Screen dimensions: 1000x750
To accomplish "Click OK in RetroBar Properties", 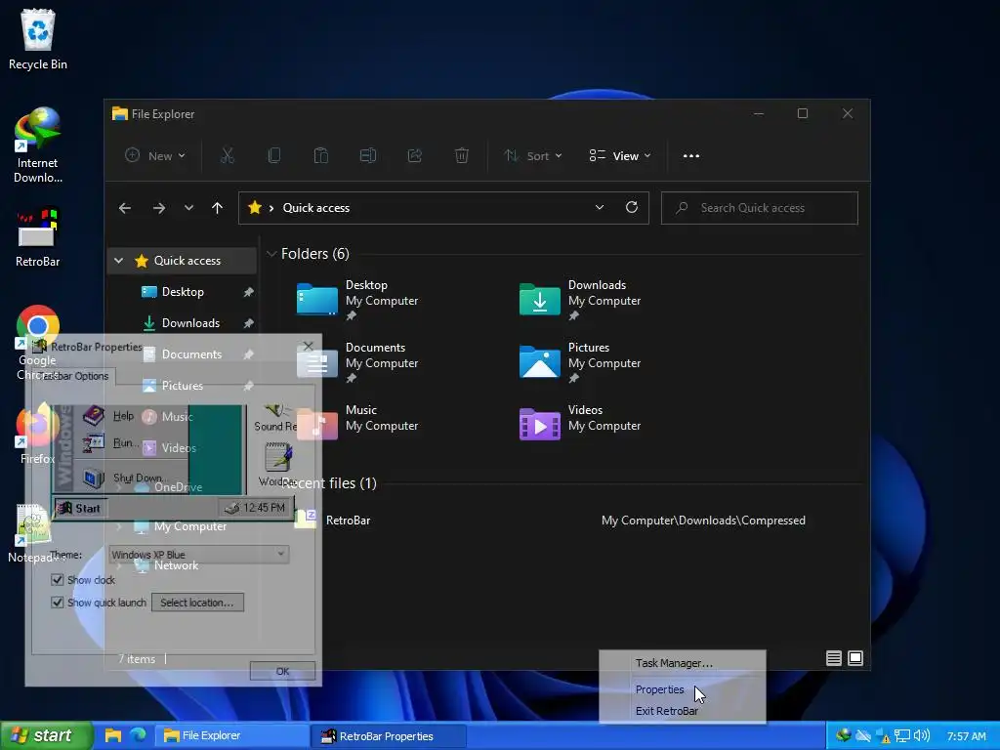I will coord(282,671).
